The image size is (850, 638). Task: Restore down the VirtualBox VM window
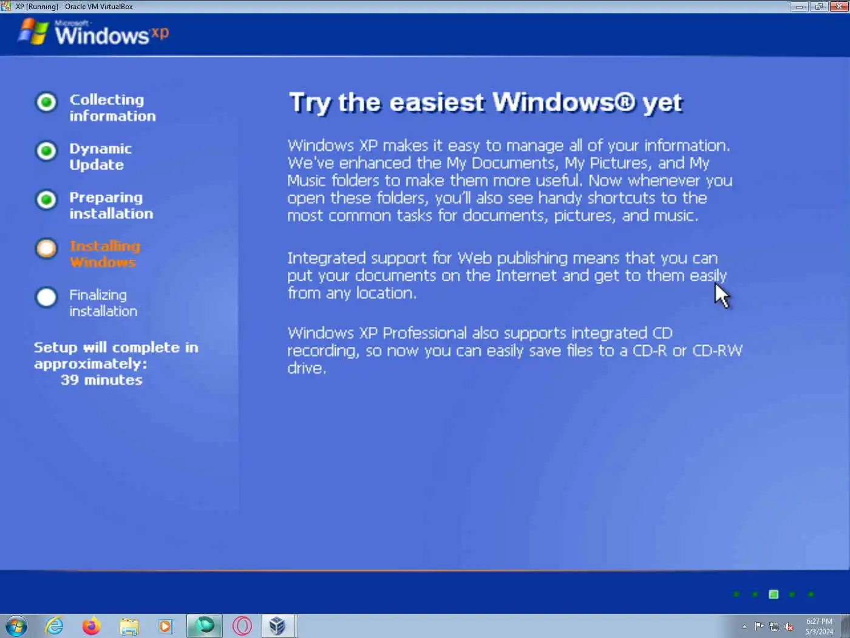818,6
